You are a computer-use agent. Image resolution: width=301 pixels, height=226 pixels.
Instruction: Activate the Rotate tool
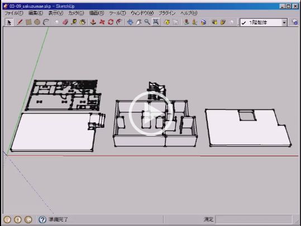pyautogui.click(x=111, y=22)
